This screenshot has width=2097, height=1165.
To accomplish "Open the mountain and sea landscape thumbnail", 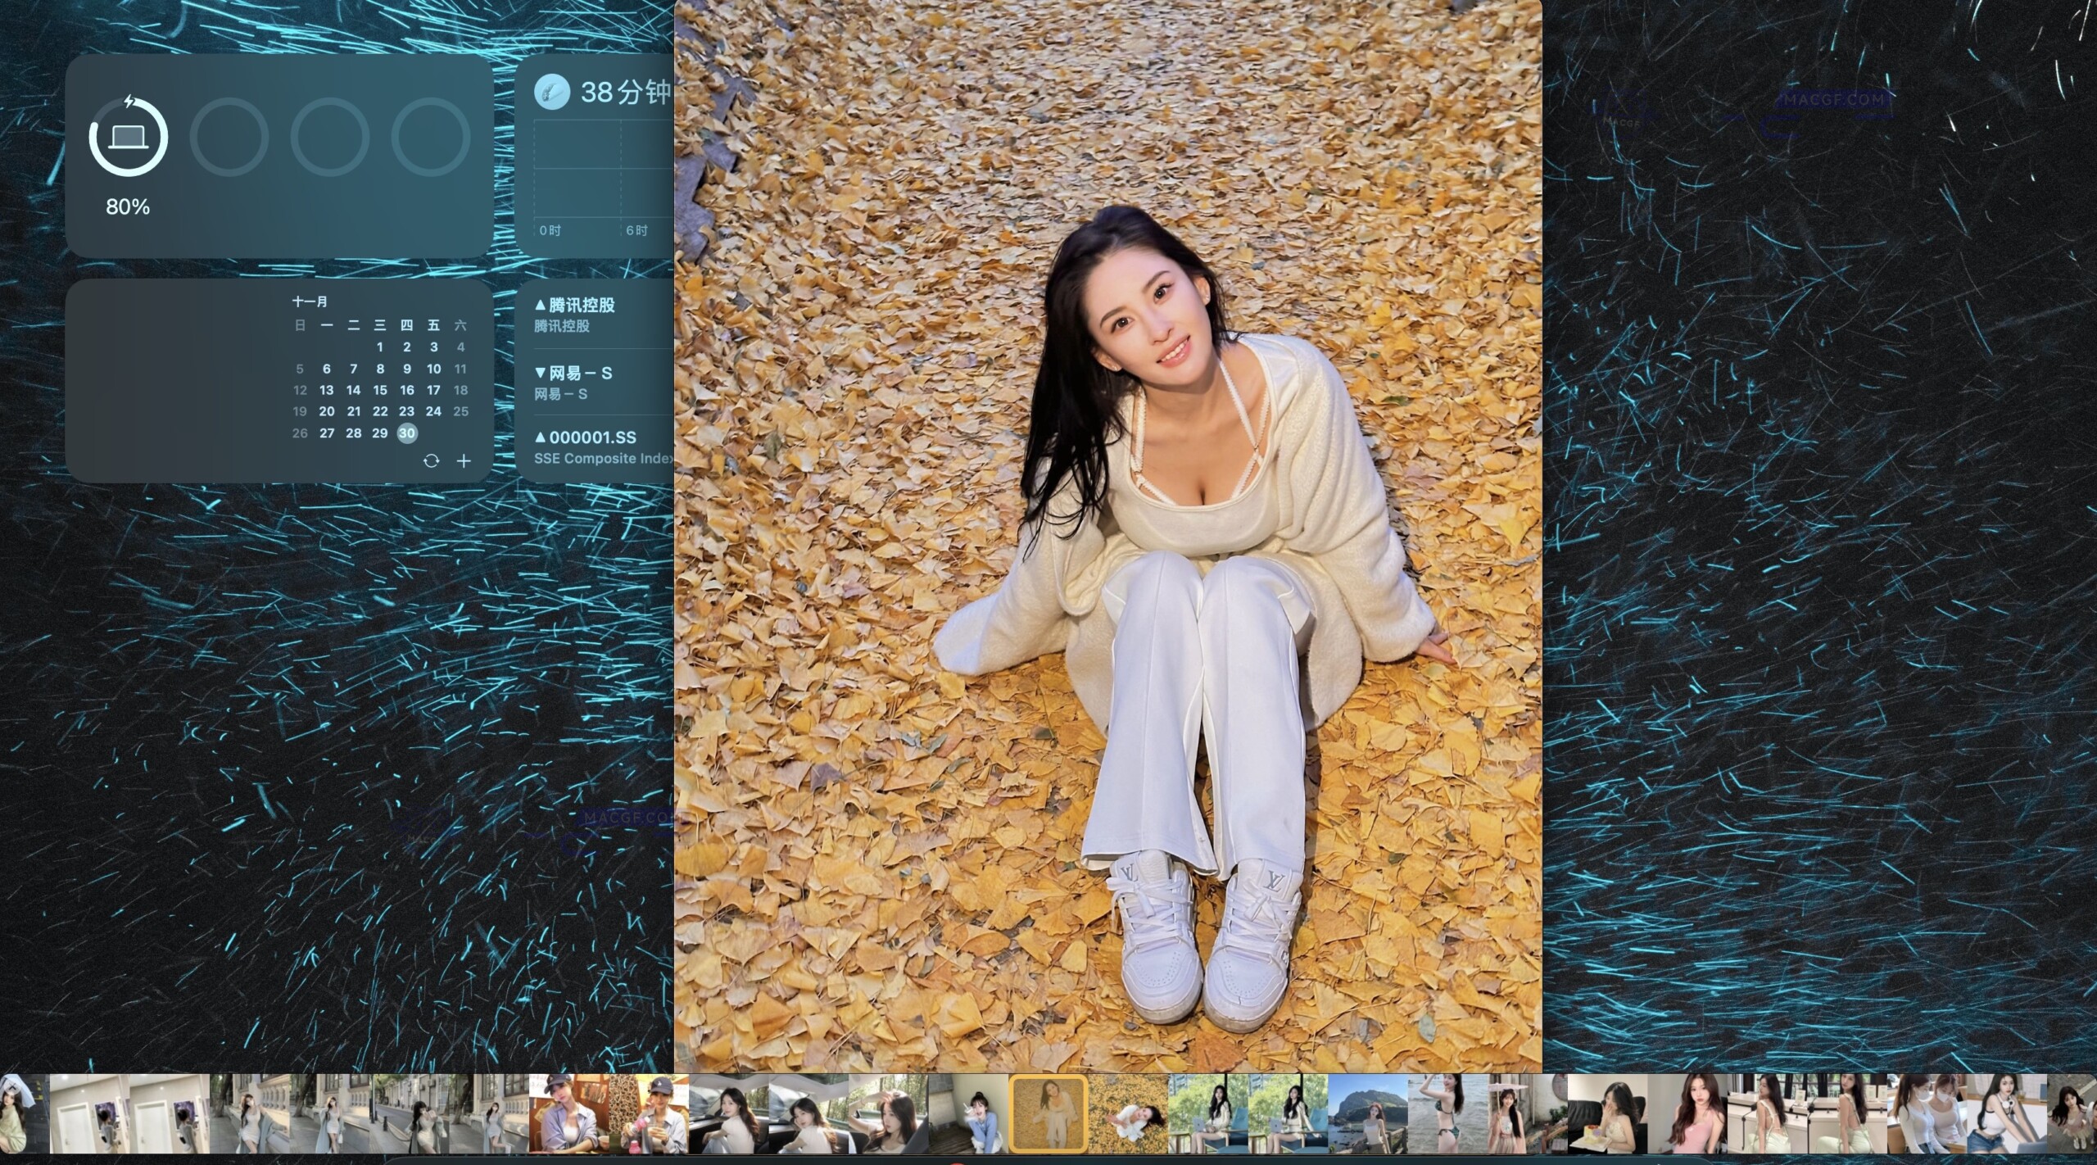I will click(1367, 1113).
